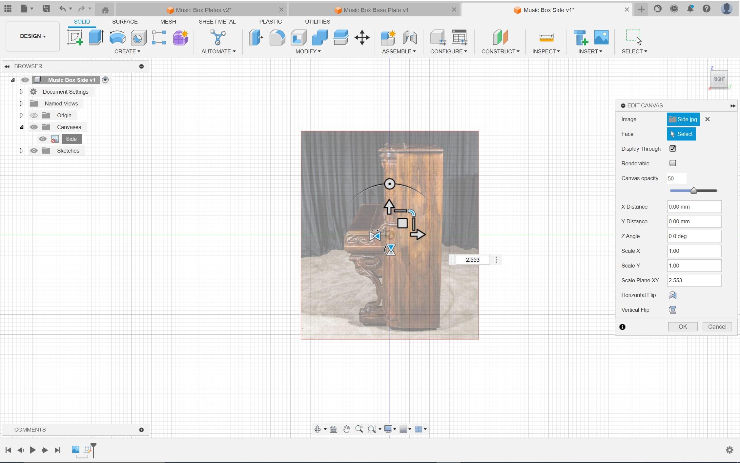Switch to the SURFACE tab
740x463 pixels.
pos(125,21)
